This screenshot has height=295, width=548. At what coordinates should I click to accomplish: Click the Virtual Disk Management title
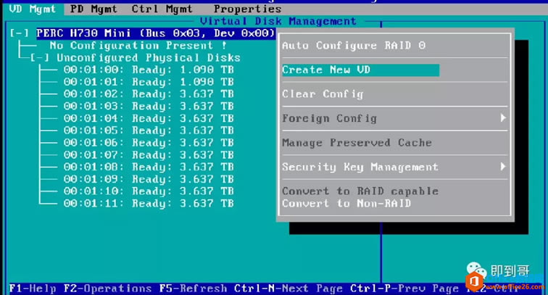tap(278, 21)
